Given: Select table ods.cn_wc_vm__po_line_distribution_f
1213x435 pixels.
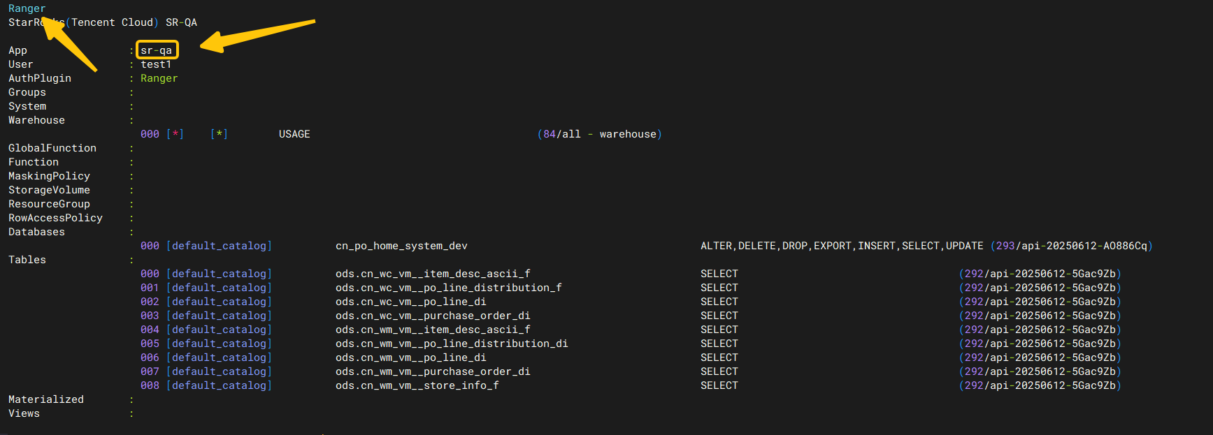Looking at the screenshot, I should pos(449,288).
